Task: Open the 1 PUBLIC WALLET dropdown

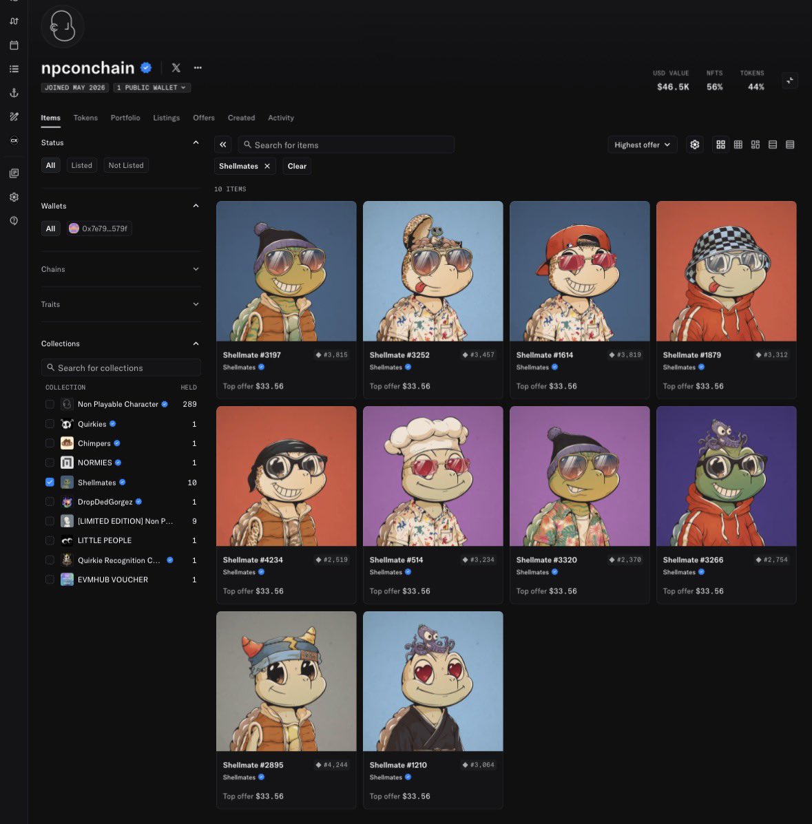Action: pos(152,87)
